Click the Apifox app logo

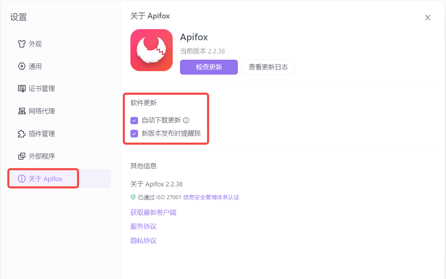(152, 50)
